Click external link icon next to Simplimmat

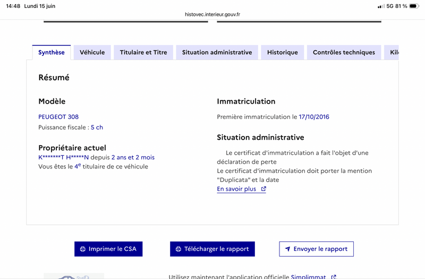334,277
